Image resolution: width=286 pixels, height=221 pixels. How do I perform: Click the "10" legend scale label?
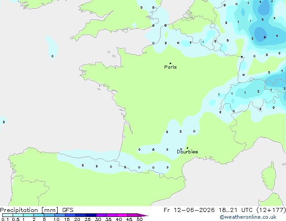(x=56, y=219)
